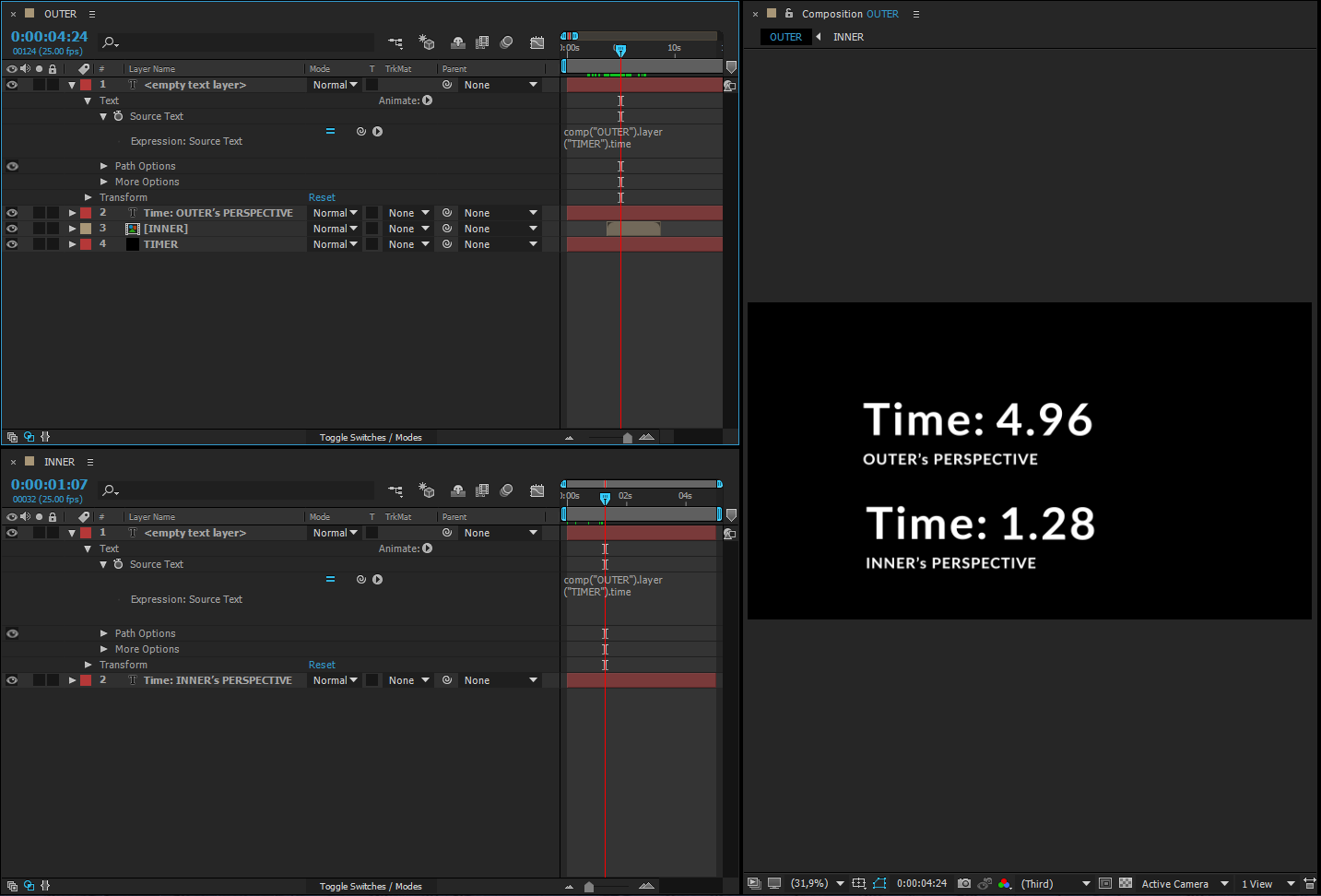Hide Time: INNER's PERSPECTIVE layer

click(12, 680)
